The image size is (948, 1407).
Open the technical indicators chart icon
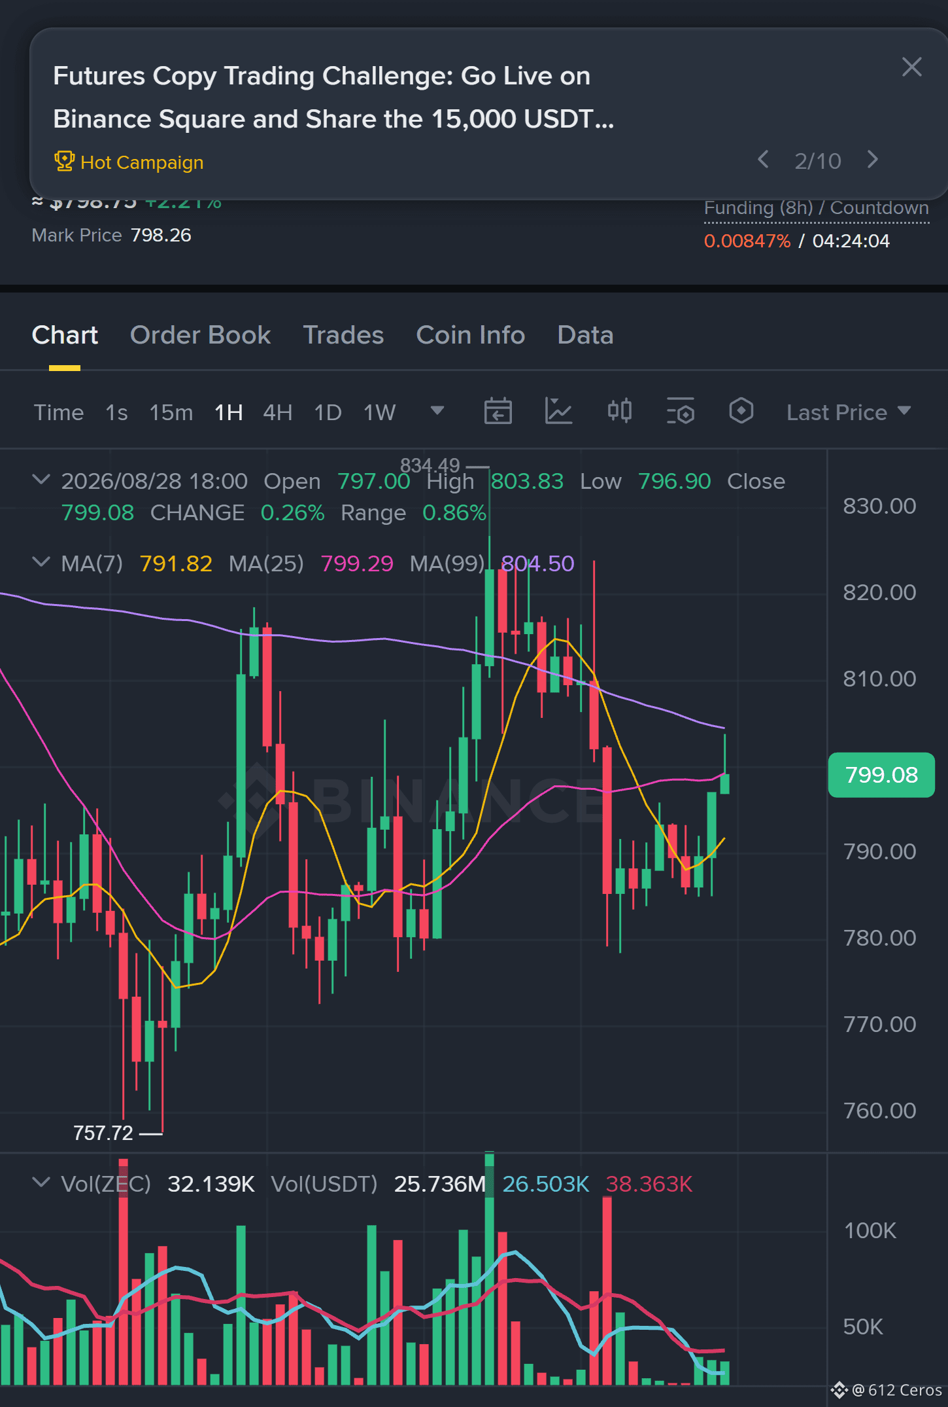pos(558,412)
